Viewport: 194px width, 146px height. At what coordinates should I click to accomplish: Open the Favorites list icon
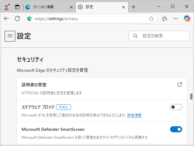coord(165,19)
